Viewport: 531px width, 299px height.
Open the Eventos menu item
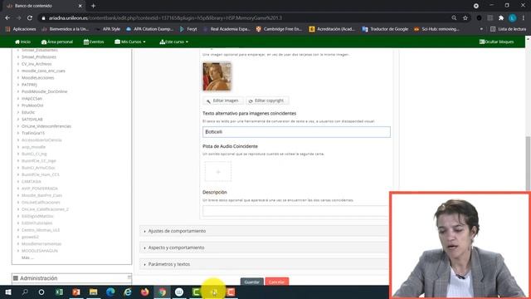coord(94,42)
